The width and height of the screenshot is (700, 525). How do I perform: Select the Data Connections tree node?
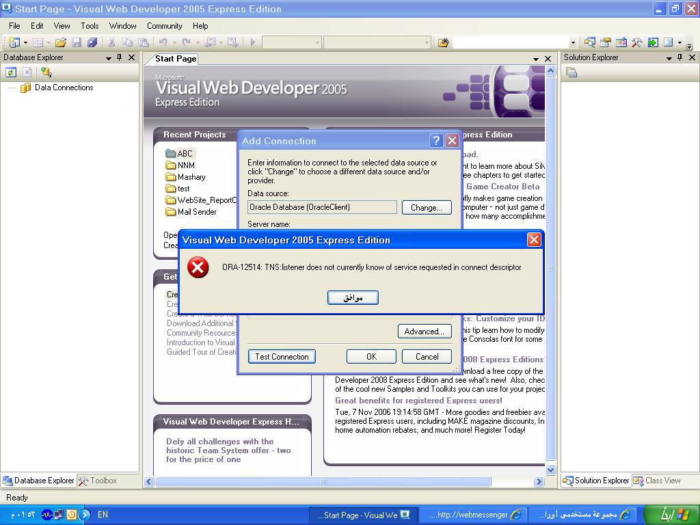[64, 87]
